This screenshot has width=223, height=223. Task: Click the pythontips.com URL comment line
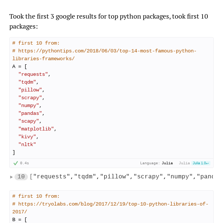tap(104, 55)
